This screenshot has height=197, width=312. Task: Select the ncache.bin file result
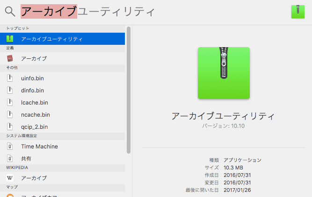click(63, 114)
